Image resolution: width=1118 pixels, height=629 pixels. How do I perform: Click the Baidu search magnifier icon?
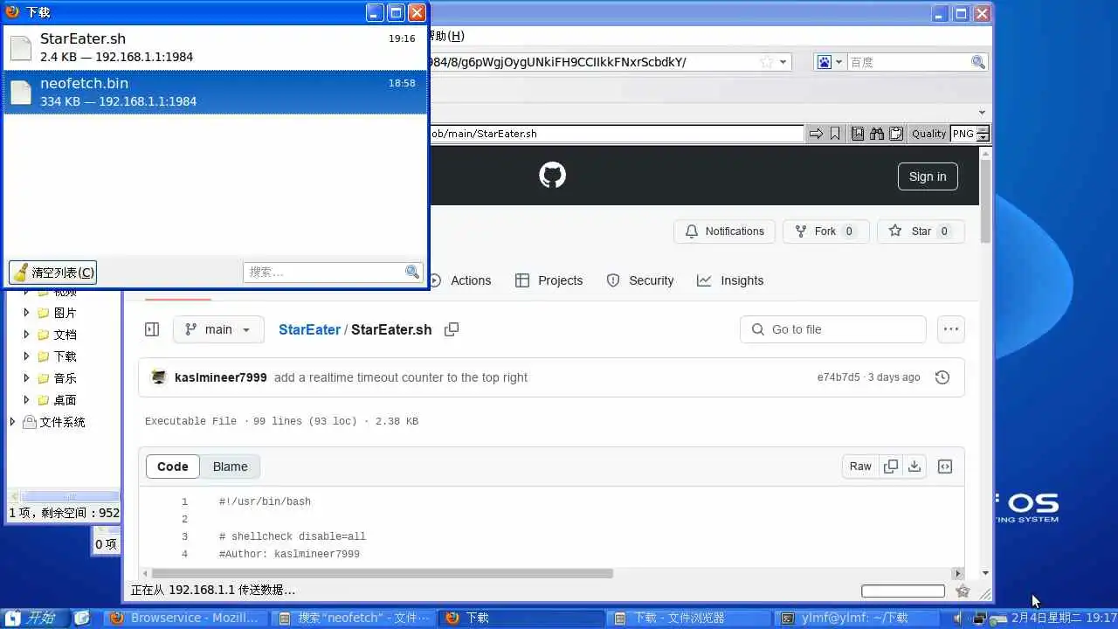(x=978, y=62)
